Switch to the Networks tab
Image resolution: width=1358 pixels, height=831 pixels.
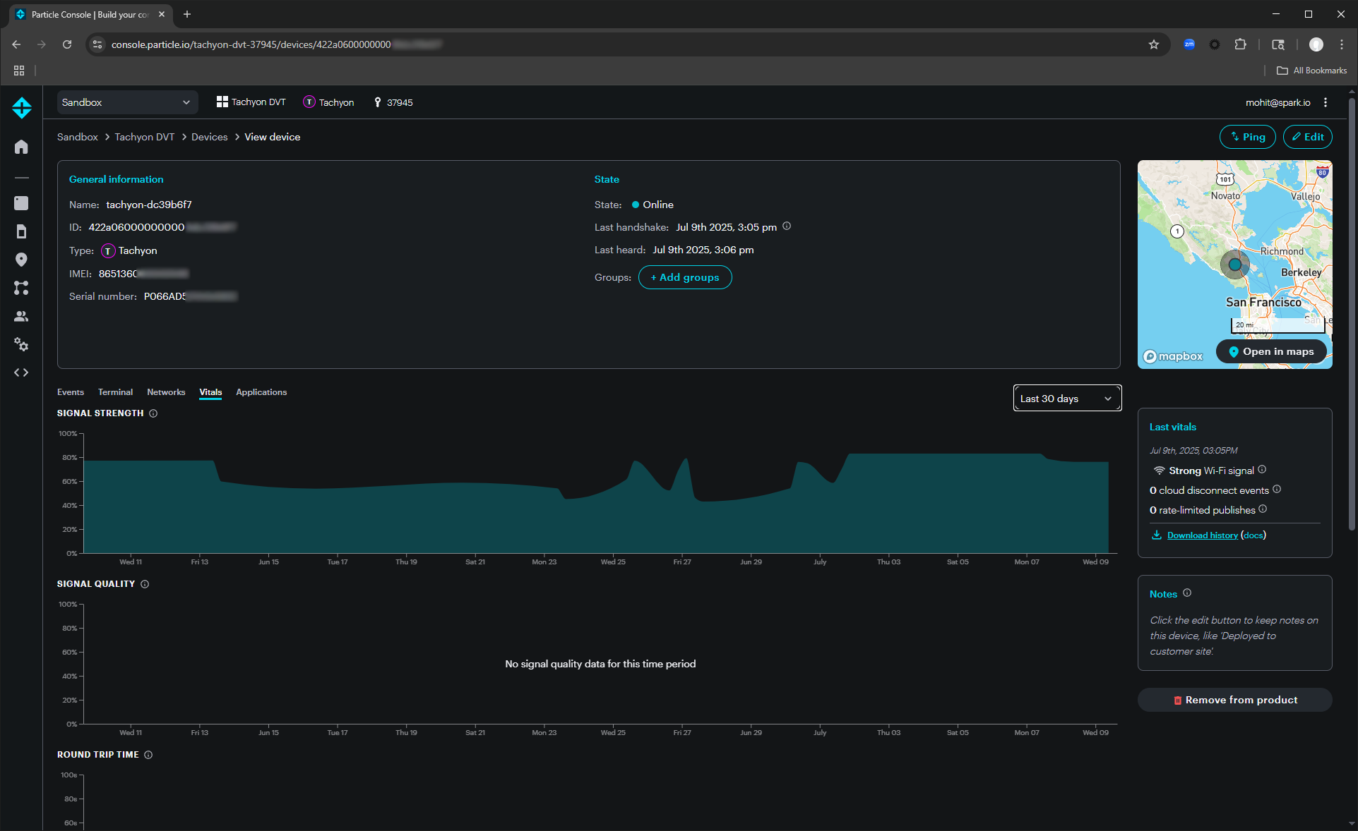[x=166, y=392]
